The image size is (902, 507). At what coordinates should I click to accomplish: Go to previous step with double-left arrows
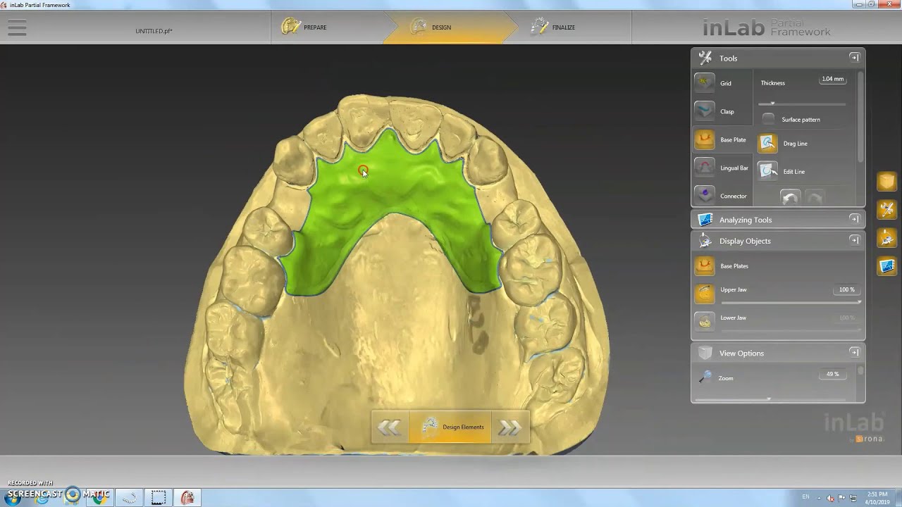[x=390, y=427]
